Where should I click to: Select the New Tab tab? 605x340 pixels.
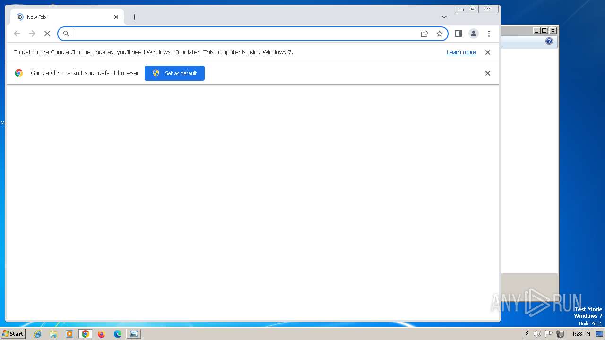click(67, 17)
